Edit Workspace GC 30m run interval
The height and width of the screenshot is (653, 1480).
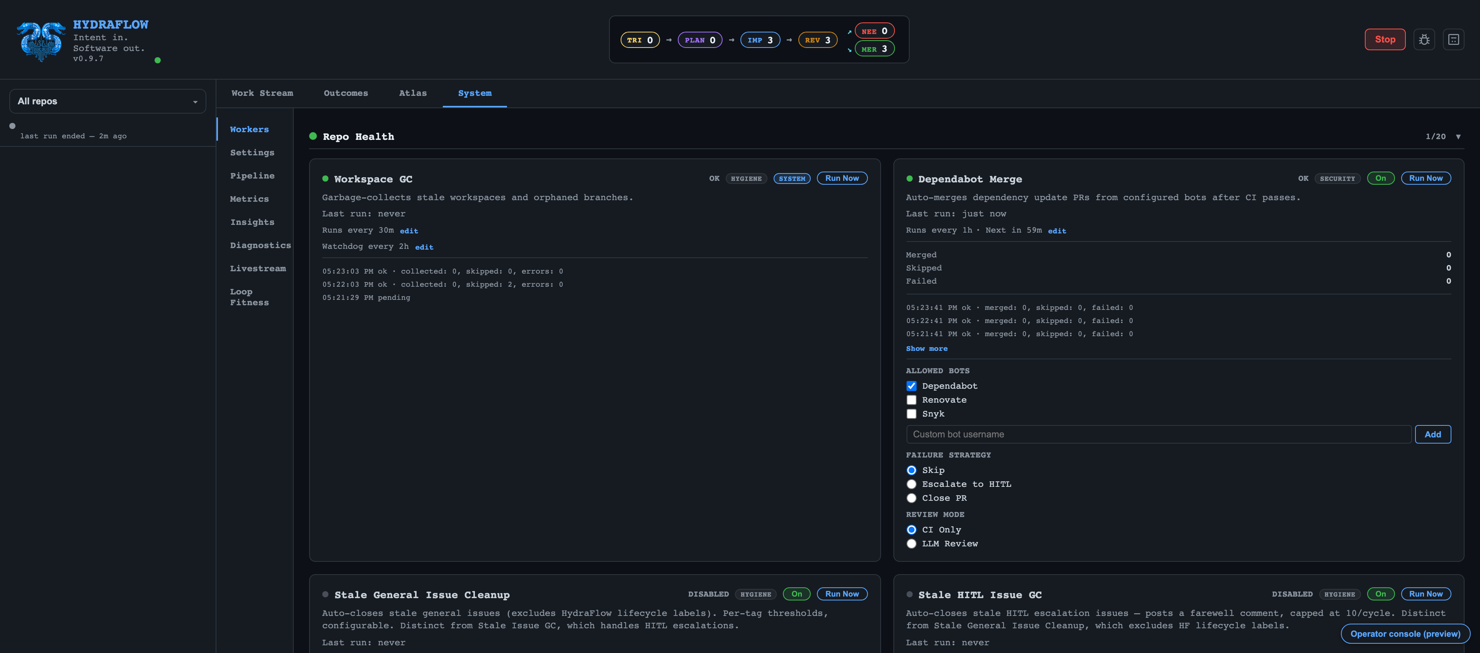[409, 231]
